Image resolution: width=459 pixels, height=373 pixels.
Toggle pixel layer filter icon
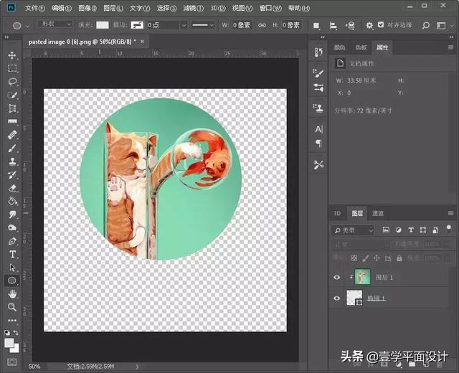pyautogui.click(x=386, y=230)
